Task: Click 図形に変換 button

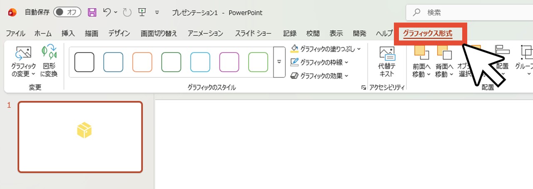Action: [x=50, y=62]
